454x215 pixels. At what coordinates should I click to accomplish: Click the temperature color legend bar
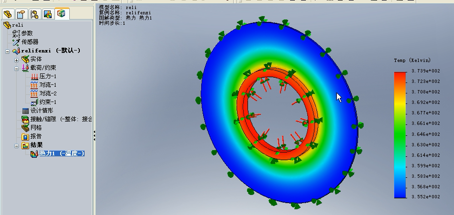click(400, 135)
